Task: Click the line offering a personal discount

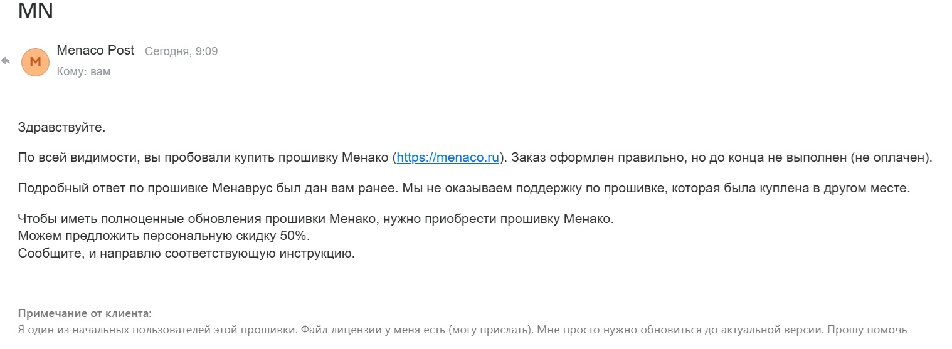Action: 164,236
